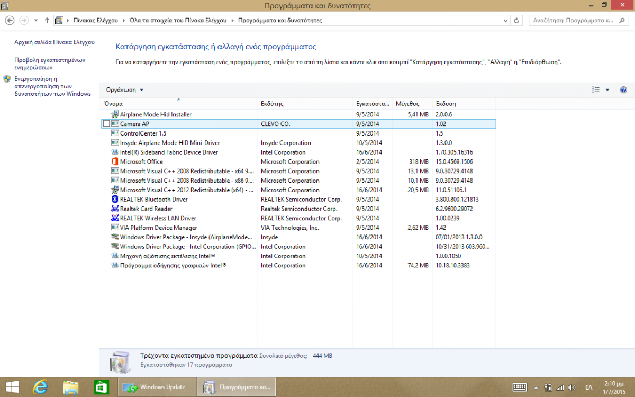Viewport: 635px width, 397px height.
Task: Click the Windows Driver Package Insyde icon
Action: click(115, 237)
